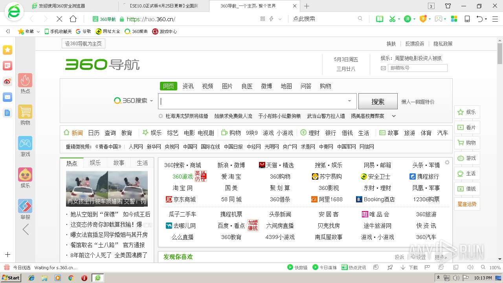Viewport: 503px width, 283px height.
Task: Open the 游戏中心 bookmark
Action: coord(165,31)
